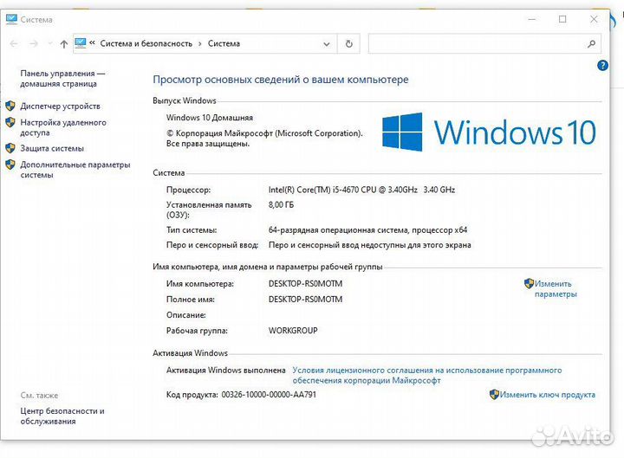Click the shield icon by Изменить ключ продукта
This screenshot has height=458, width=624.
click(494, 394)
